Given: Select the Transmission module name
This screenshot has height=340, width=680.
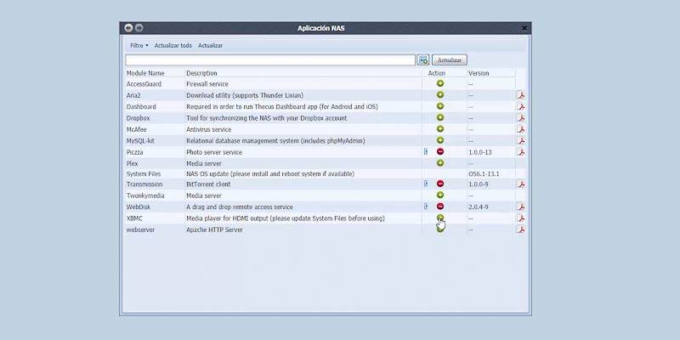Looking at the screenshot, I should [x=144, y=184].
